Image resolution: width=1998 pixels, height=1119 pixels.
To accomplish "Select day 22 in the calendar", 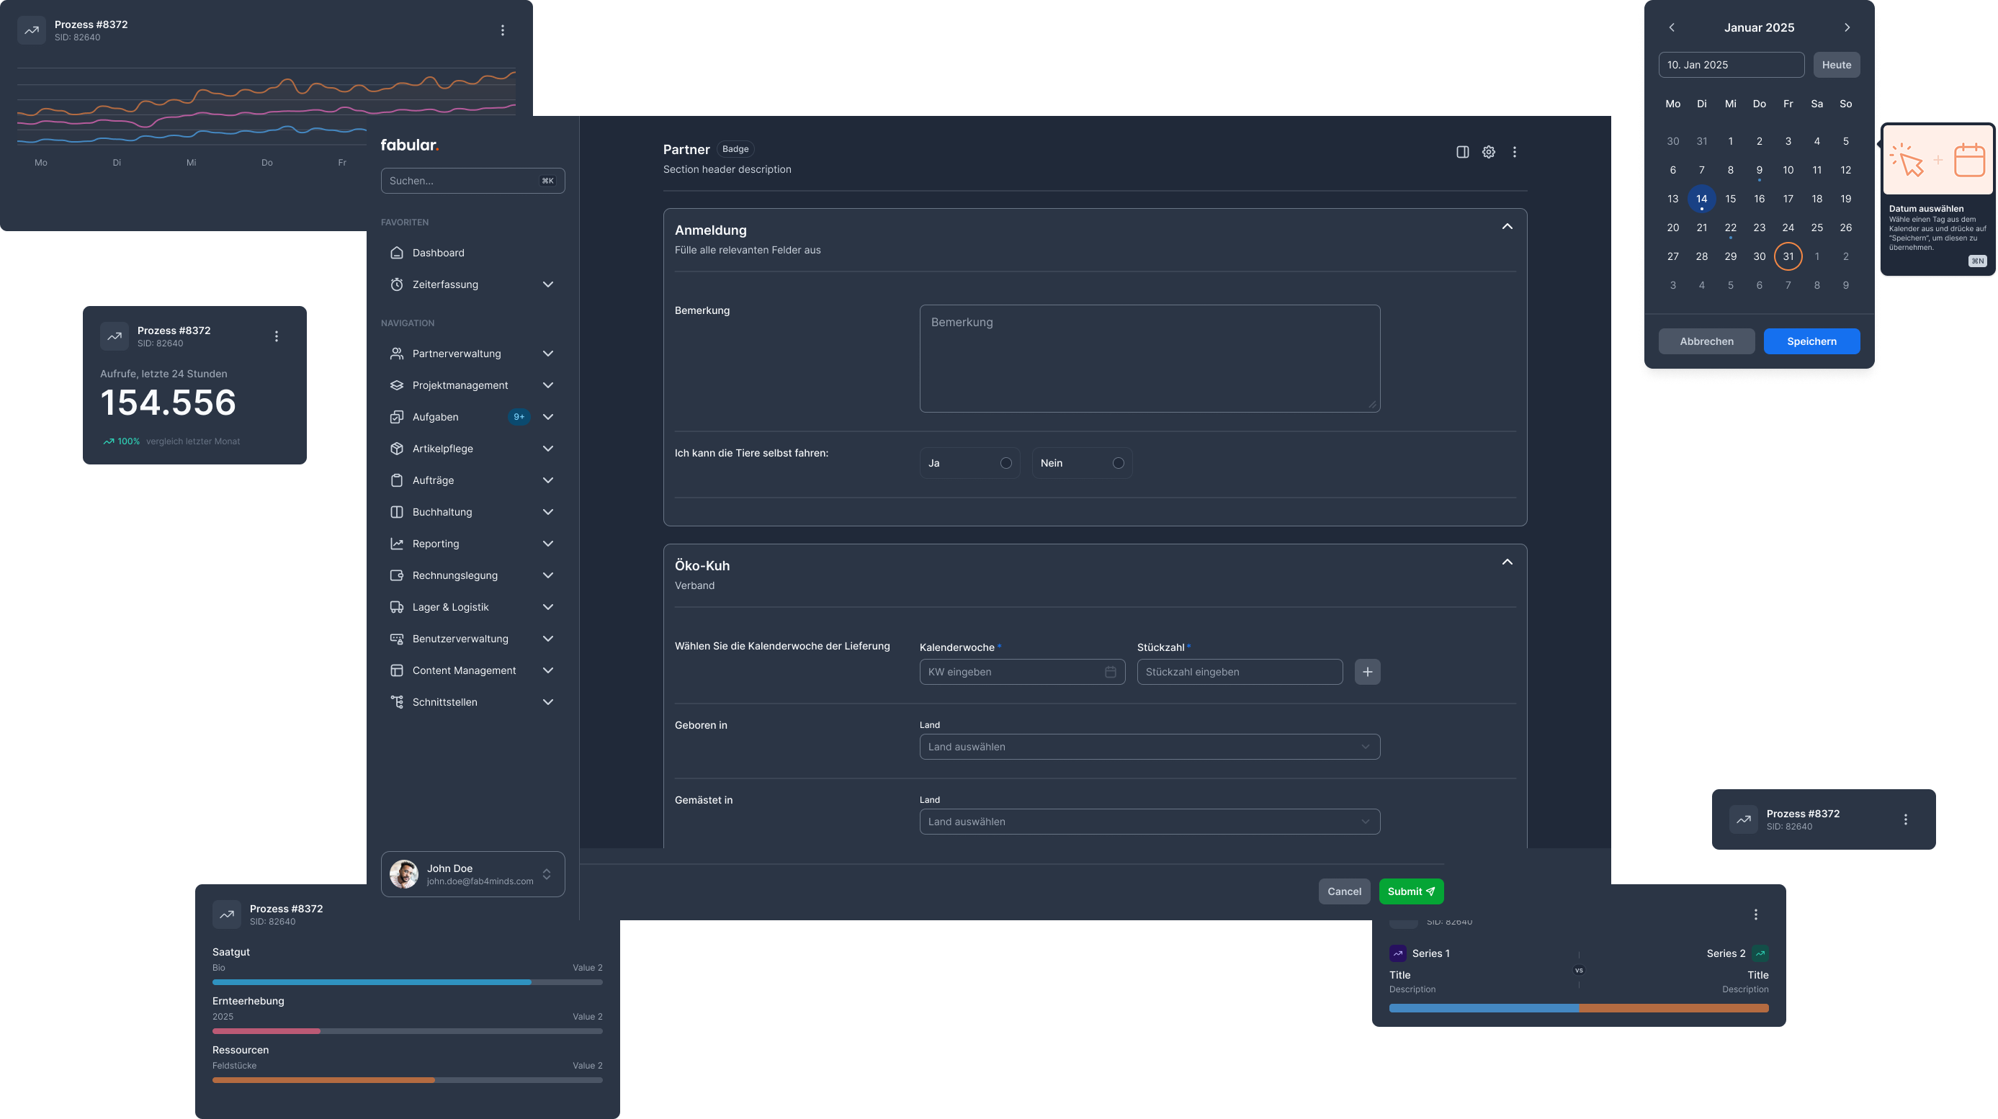I will tap(1729, 228).
